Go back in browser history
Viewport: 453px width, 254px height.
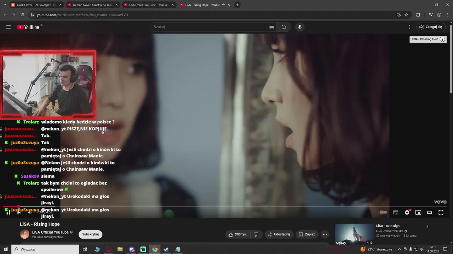[x=5, y=15]
